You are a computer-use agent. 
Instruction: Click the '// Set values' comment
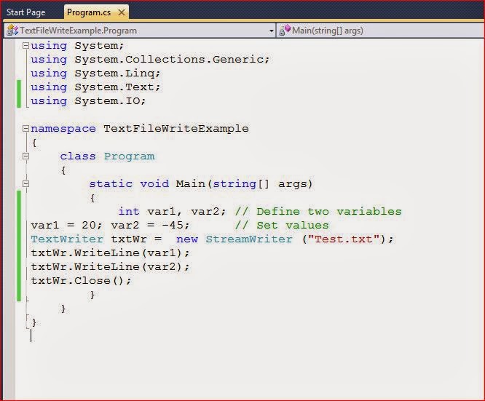(282, 226)
